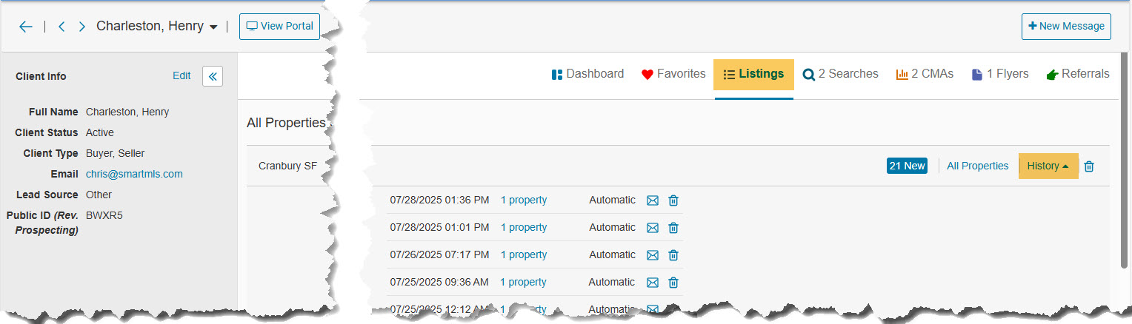Open the Referrals tab
Viewport: 1132px width, 324px height.
(1078, 74)
